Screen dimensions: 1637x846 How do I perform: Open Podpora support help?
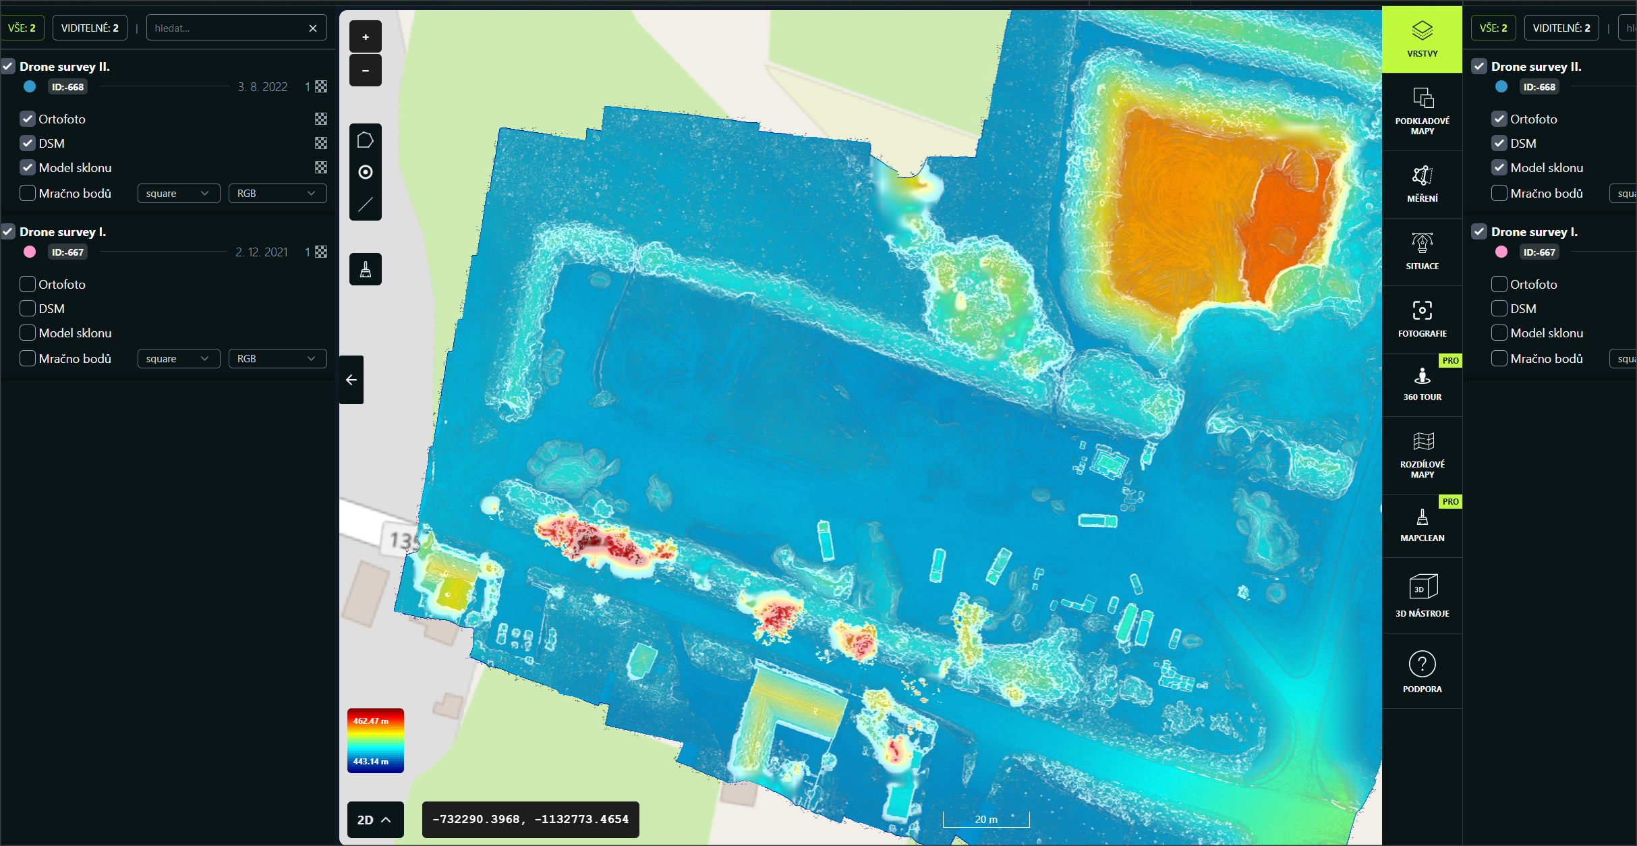click(1422, 671)
